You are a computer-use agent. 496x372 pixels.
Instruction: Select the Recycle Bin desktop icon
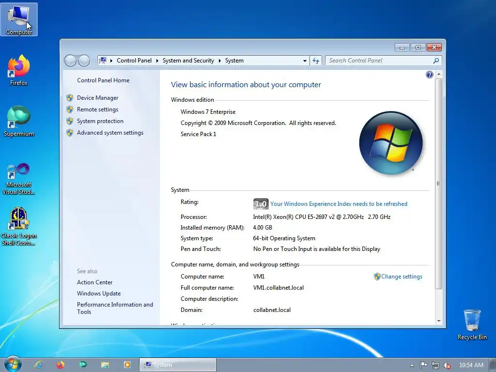click(472, 325)
